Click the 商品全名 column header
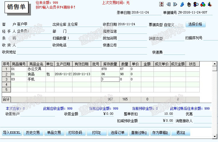Screen dimensions: 218x142 pyautogui.click(x=36, y=64)
